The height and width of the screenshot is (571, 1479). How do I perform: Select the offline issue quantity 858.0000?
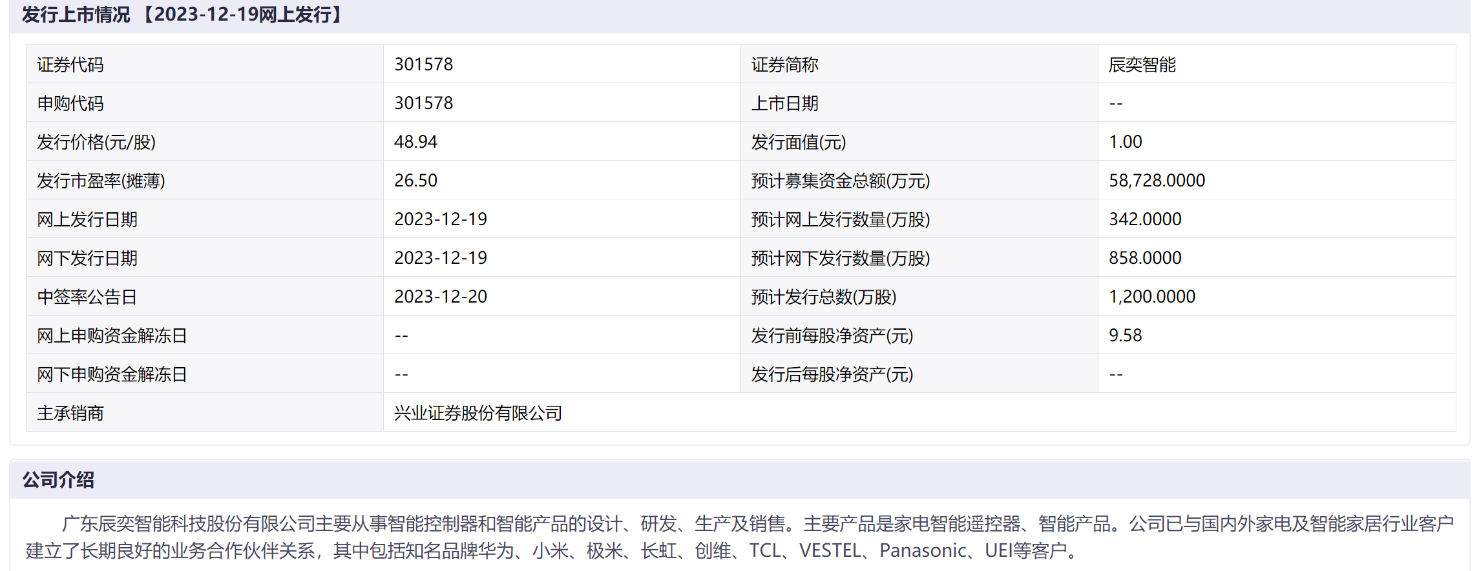pos(1145,258)
